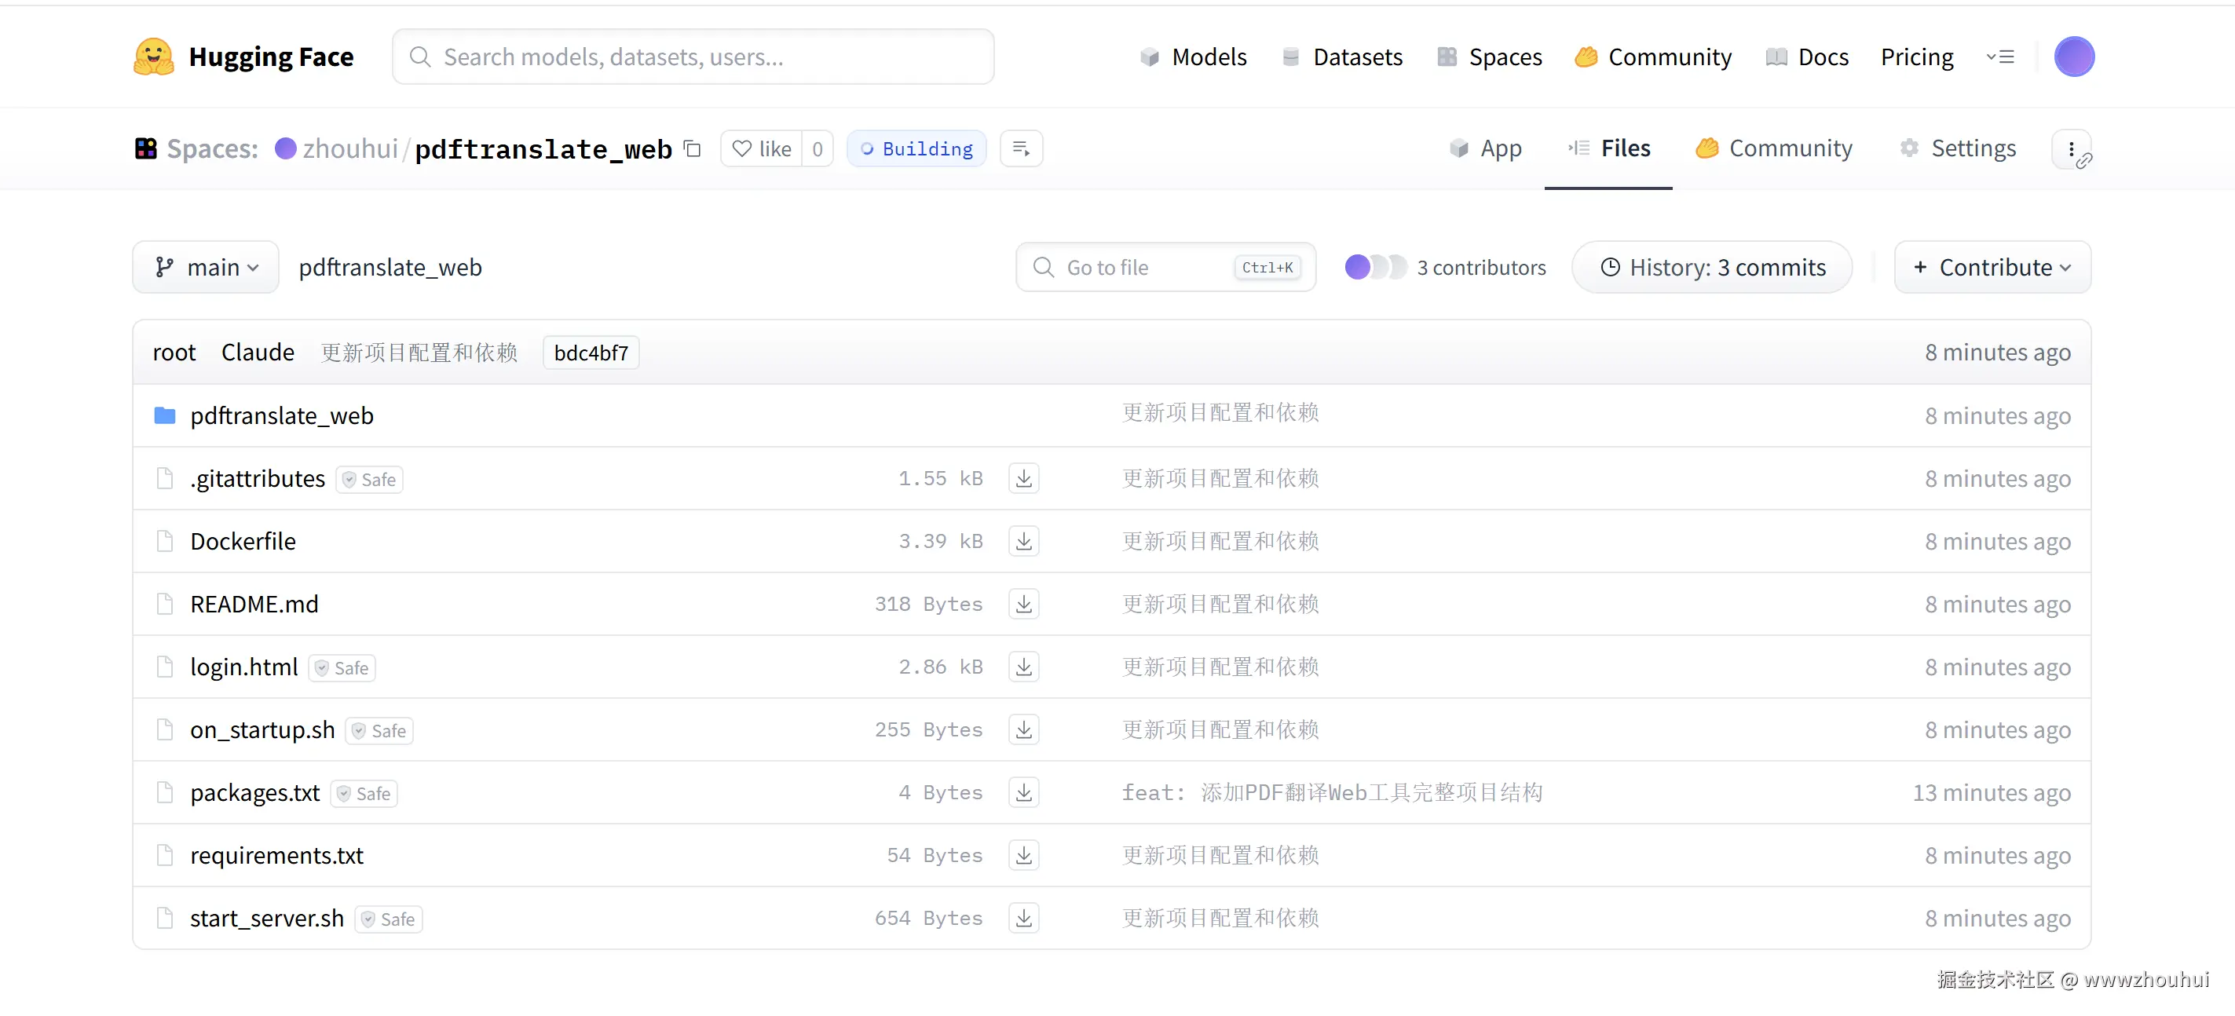Click the pdftranslate_web space title
Image resolution: width=2235 pixels, height=1016 pixels.
coord(543,148)
